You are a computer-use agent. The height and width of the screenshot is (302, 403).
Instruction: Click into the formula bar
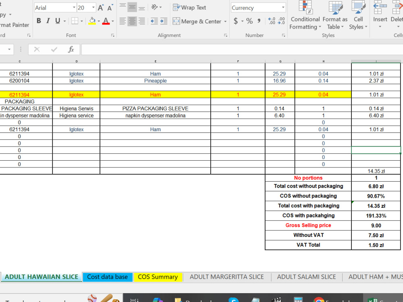tap(242, 49)
